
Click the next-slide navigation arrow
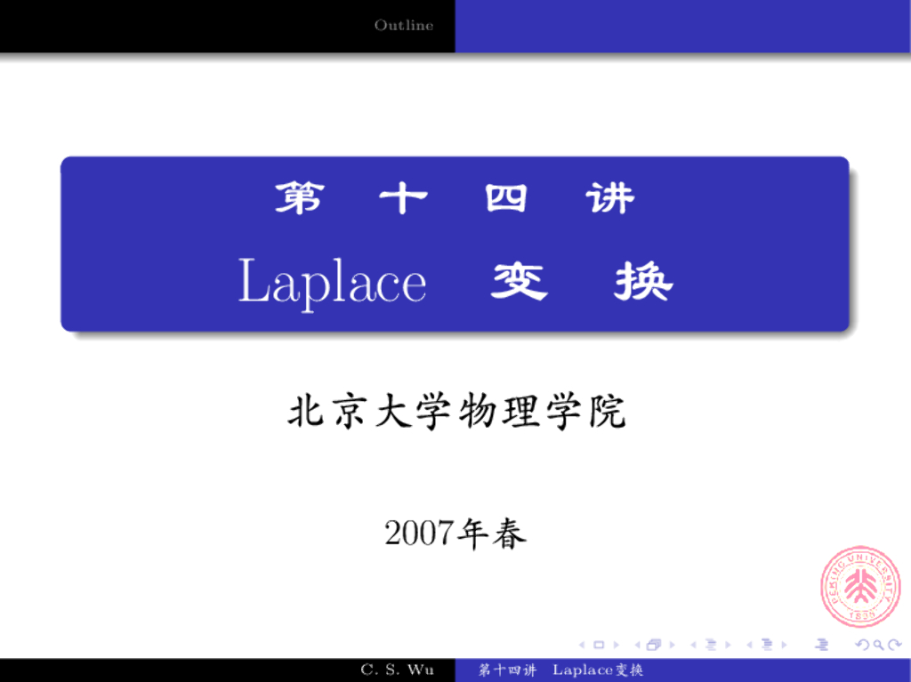pyautogui.click(x=616, y=645)
